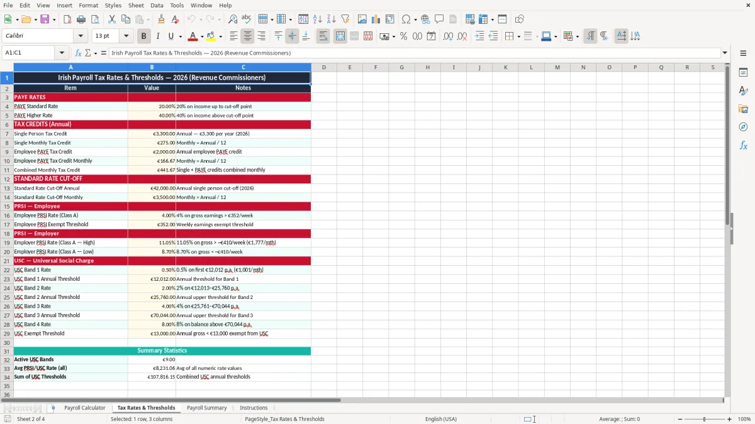Click the AutoFilter funnel icon
Viewport: 755px width, 424px height.
point(345,19)
